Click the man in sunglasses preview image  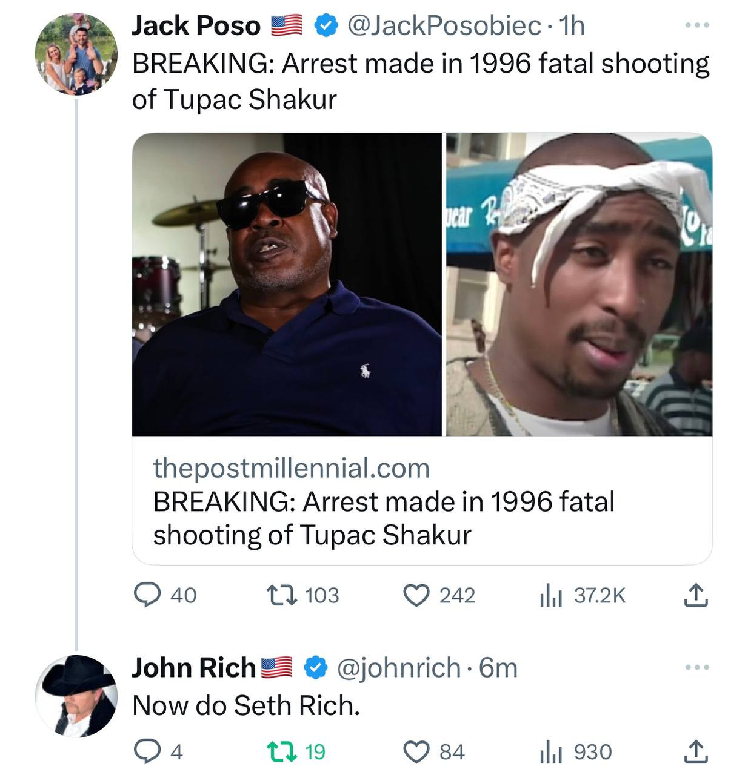(287, 284)
